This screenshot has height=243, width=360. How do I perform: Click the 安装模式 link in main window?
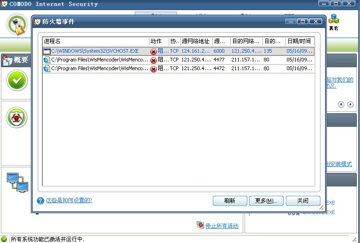[339, 164]
